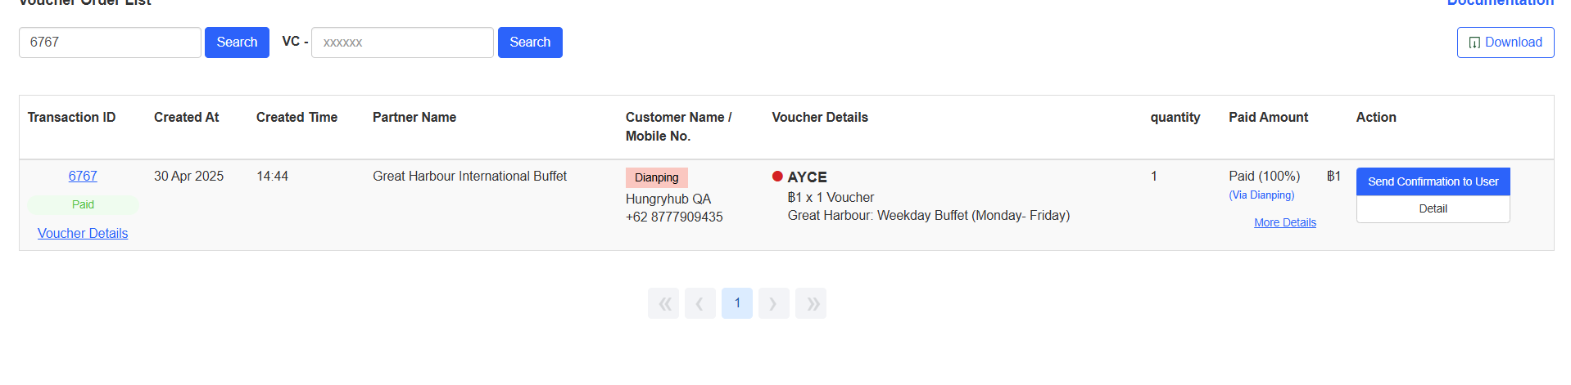Click the pink Dianping tag

coord(656,177)
